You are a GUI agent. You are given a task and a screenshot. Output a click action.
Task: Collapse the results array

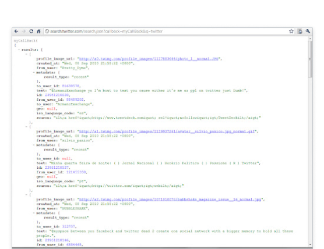[19, 49]
